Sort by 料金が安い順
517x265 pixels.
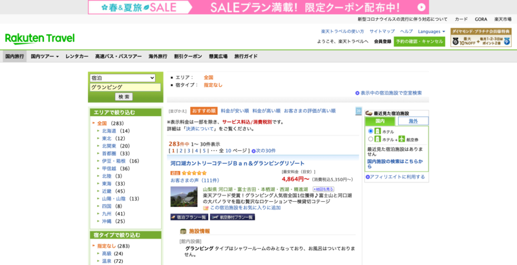[235, 111]
